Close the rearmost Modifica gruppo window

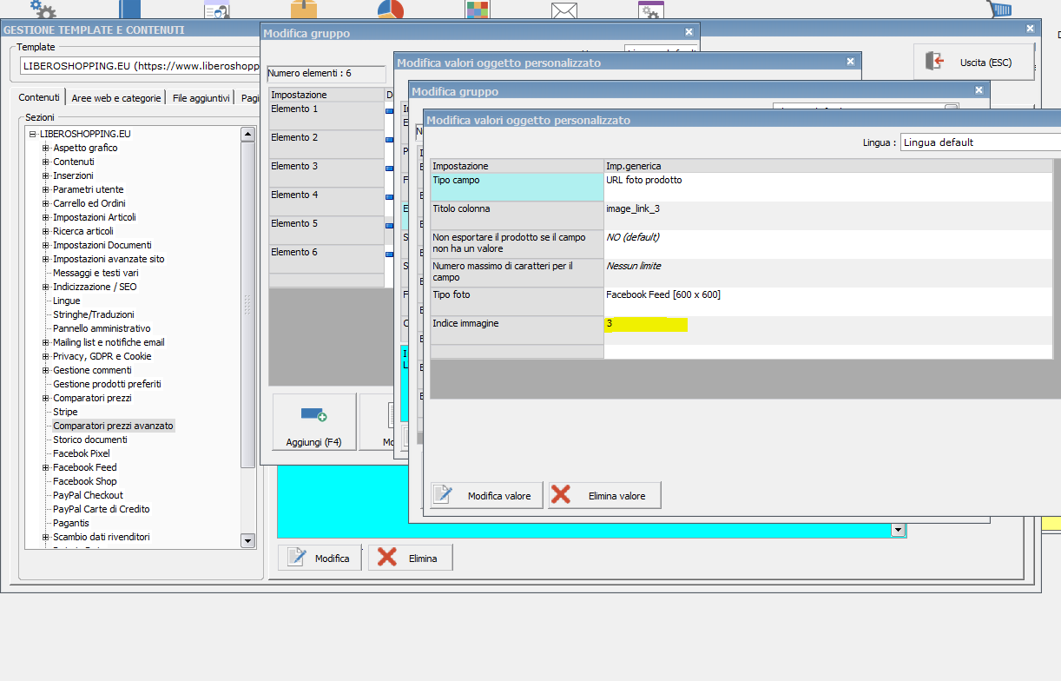coord(689,32)
